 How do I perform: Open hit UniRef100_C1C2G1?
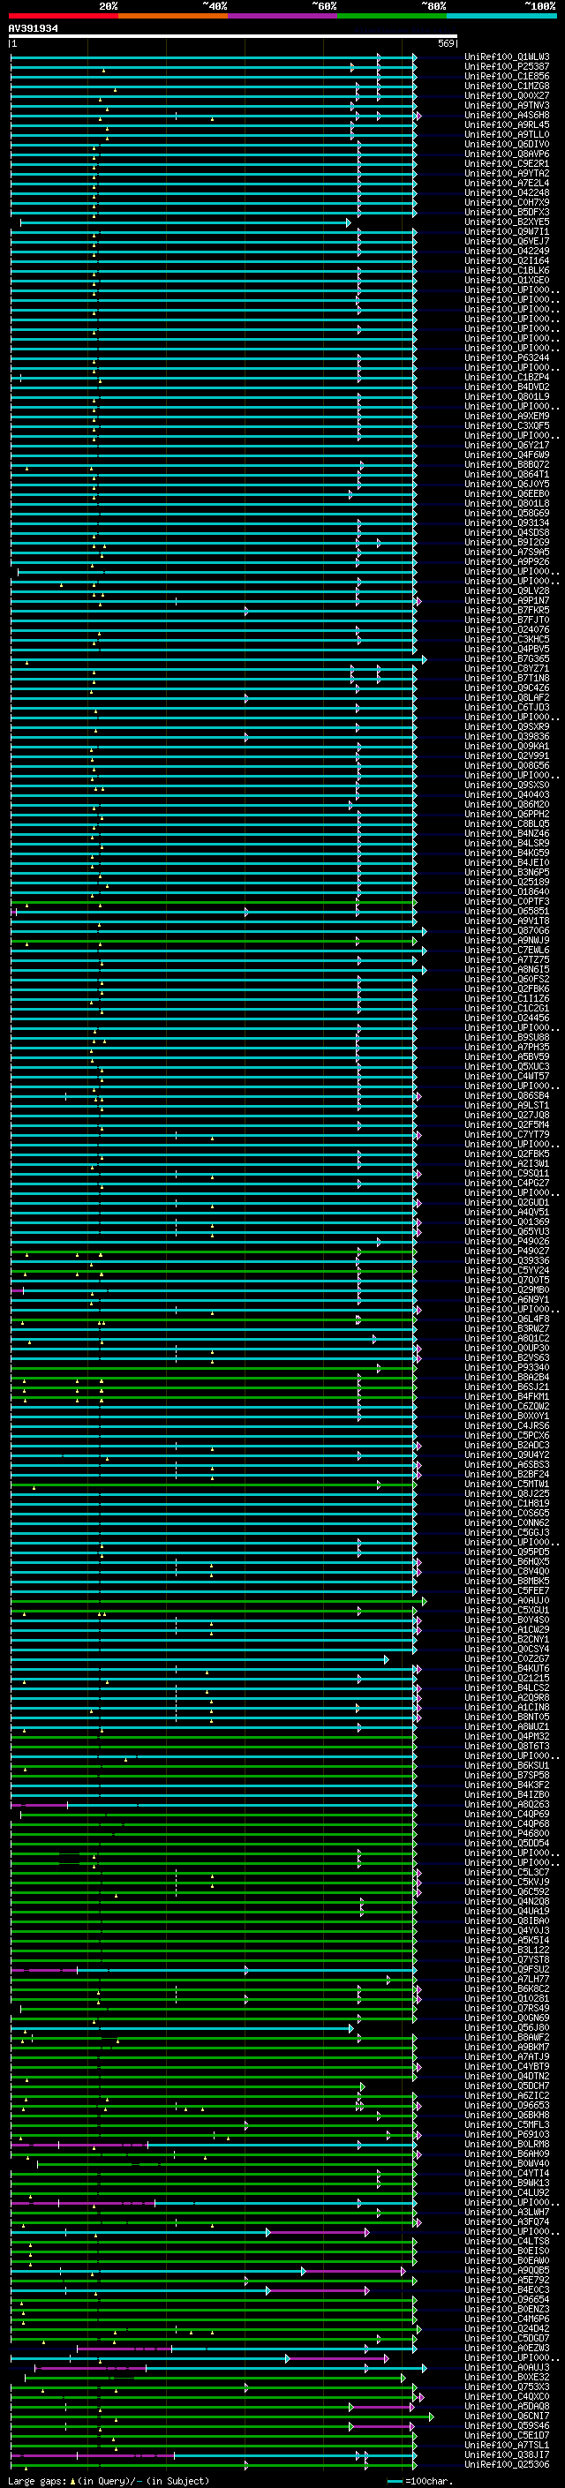click(x=507, y=1008)
